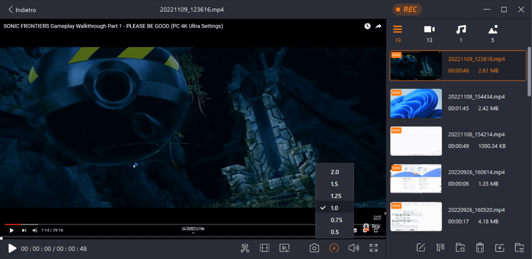532x259 pixels.
Task: Toggle the playback speed gauge icon
Action: point(334,248)
